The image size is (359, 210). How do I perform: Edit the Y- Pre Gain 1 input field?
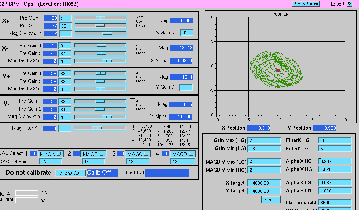coord(65,101)
